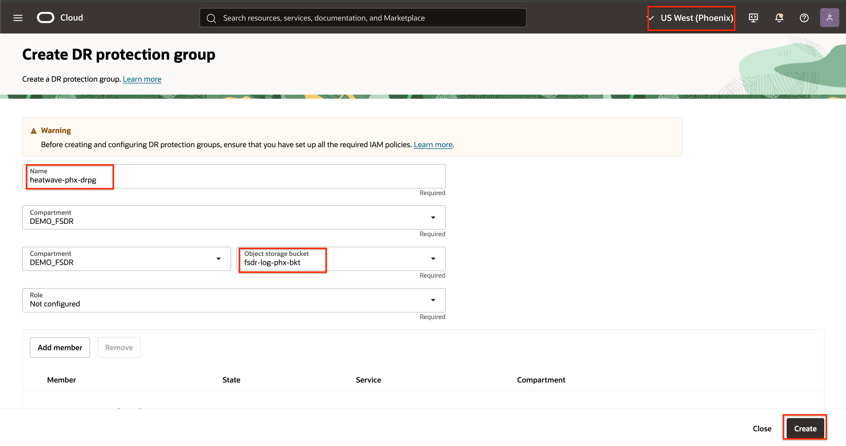The height and width of the screenshot is (446, 846).
Task: Click the search magnifier icon
Action: click(211, 19)
